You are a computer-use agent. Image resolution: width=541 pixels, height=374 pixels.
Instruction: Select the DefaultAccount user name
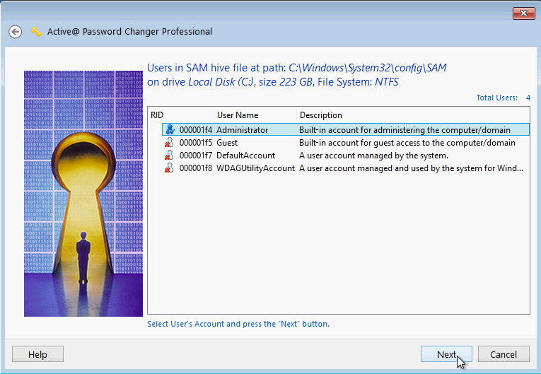point(245,156)
